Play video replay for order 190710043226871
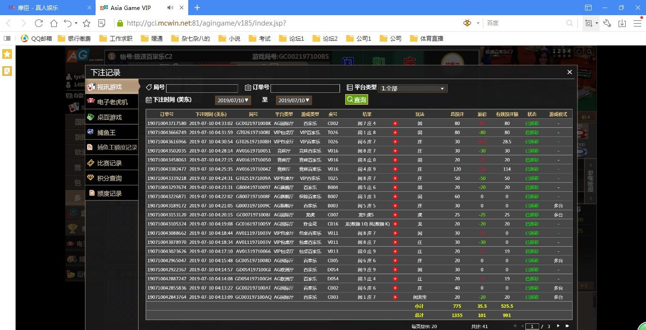Image resolution: width=646 pixels, height=330 pixels. [x=395, y=196]
